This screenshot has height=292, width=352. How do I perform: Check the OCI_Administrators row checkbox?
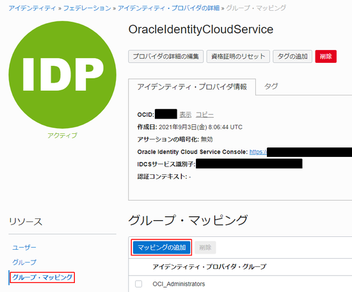pyautogui.click(x=138, y=284)
